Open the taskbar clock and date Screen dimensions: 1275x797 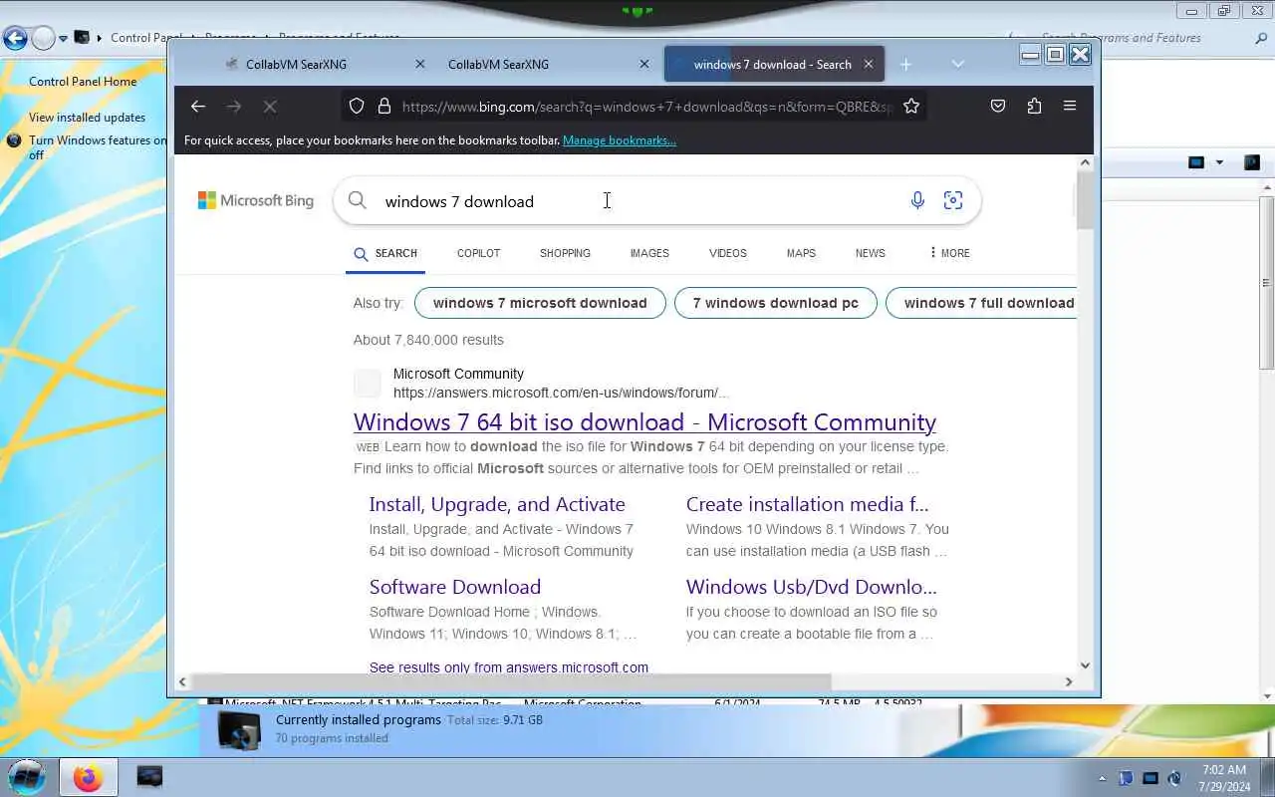pyautogui.click(x=1224, y=778)
